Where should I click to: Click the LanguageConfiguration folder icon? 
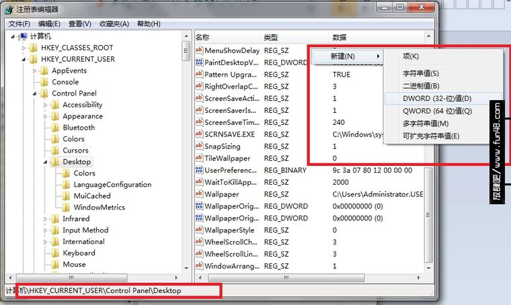(x=66, y=185)
